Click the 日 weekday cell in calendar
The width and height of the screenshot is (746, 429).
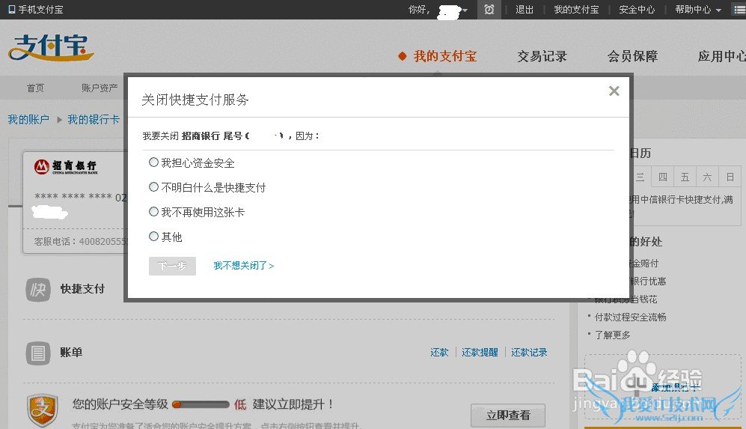[730, 177]
